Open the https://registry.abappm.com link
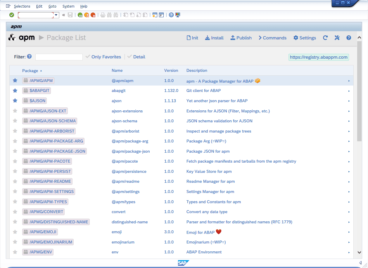The height and width of the screenshot is (268, 368). (x=319, y=57)
